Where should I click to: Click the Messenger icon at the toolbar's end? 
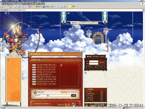(x=73, y=7)
